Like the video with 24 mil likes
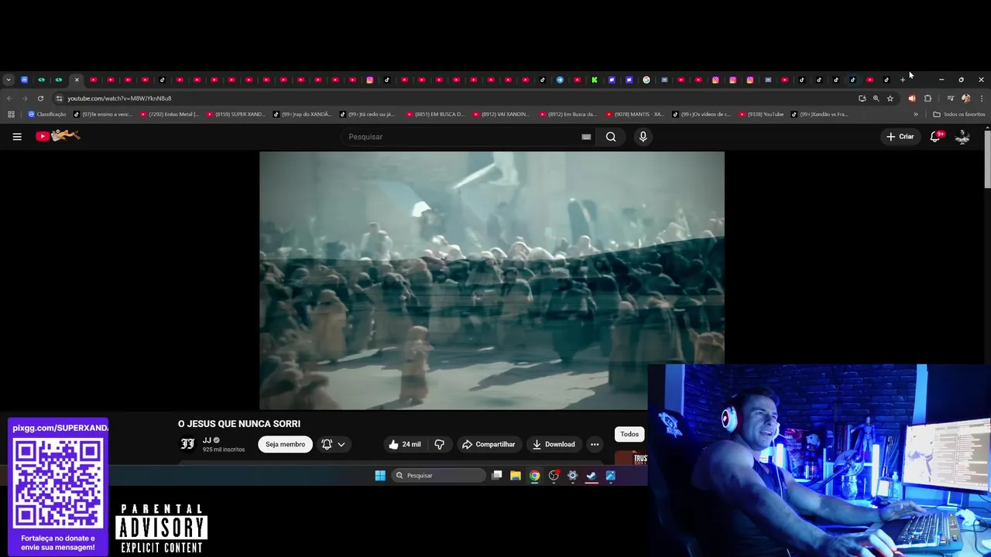The width and height of the screenshot is (991, 557). [x=405, y=444]
